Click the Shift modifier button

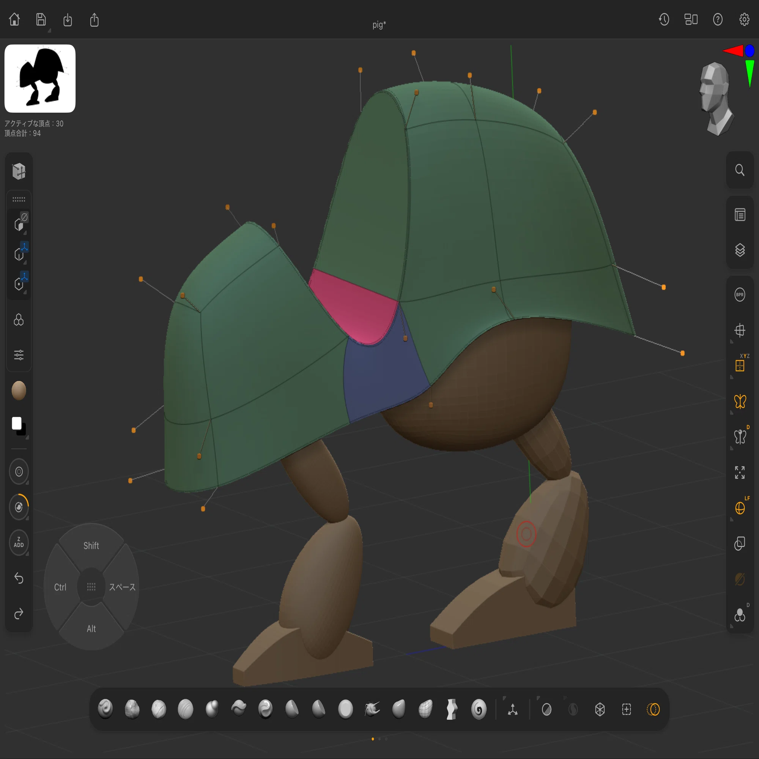(91, 545)
